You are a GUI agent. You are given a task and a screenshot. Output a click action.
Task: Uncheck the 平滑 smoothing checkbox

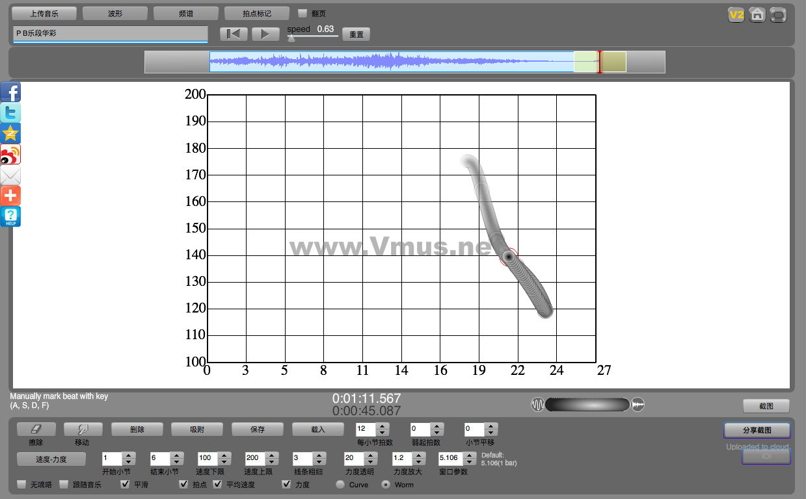(126, 484)
